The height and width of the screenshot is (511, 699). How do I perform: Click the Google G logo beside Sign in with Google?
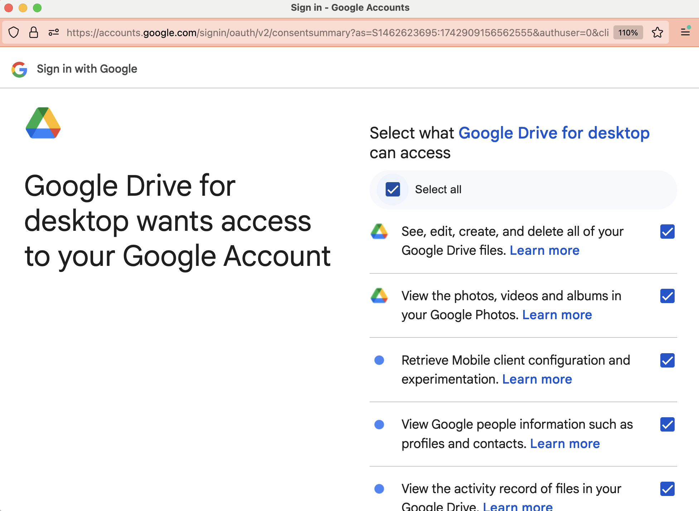(20, 69)
